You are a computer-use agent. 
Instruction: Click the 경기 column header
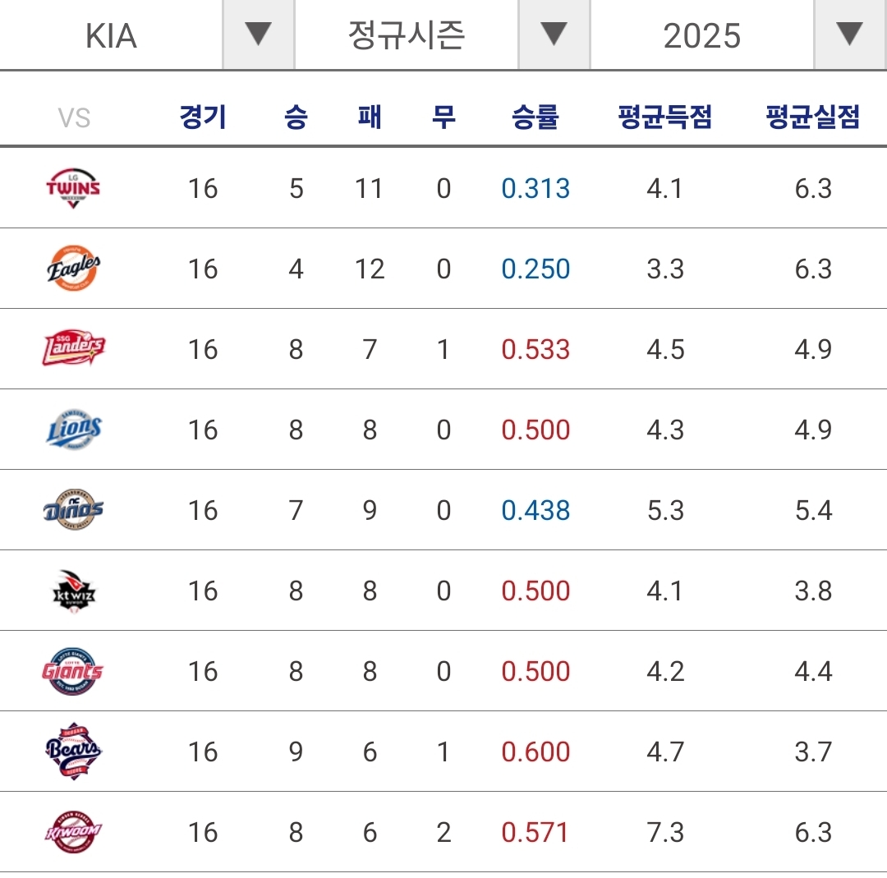click(203, 117)
